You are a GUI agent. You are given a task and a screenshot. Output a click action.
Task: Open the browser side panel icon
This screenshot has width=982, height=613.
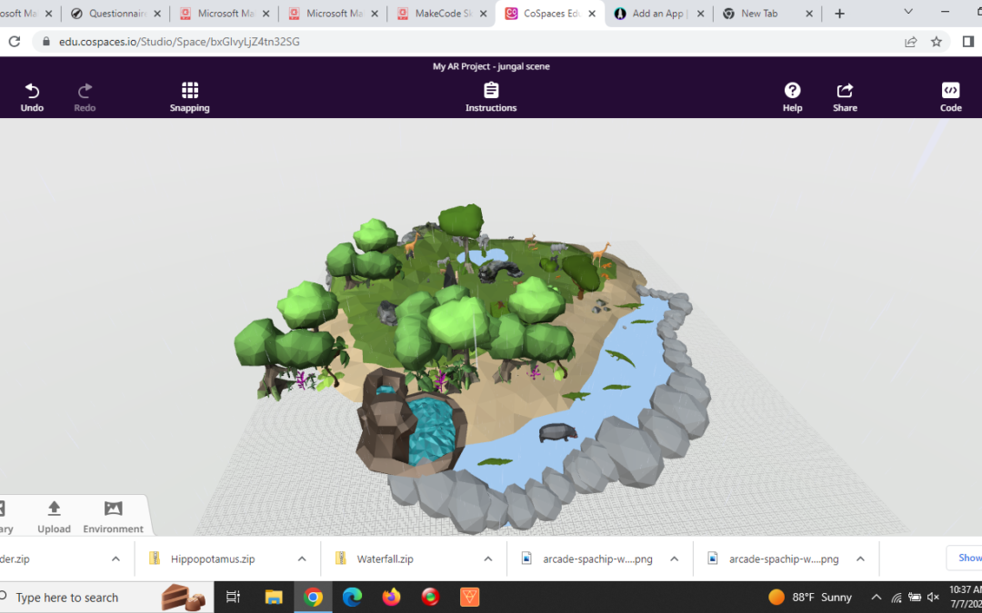pos(968,41)
